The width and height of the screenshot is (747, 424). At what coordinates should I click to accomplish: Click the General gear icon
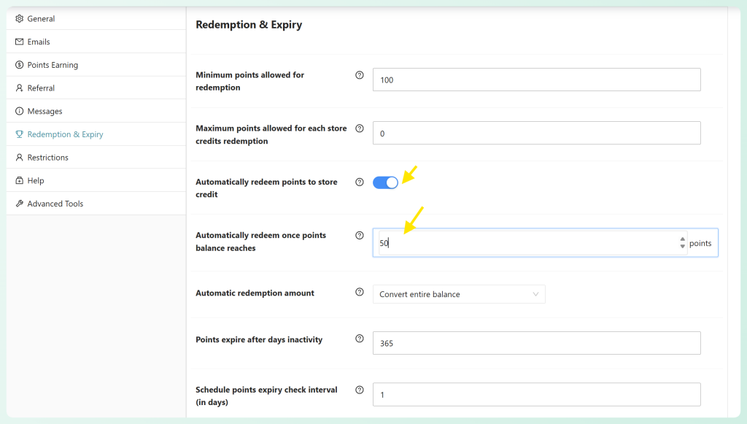click(x=19, y=18)
